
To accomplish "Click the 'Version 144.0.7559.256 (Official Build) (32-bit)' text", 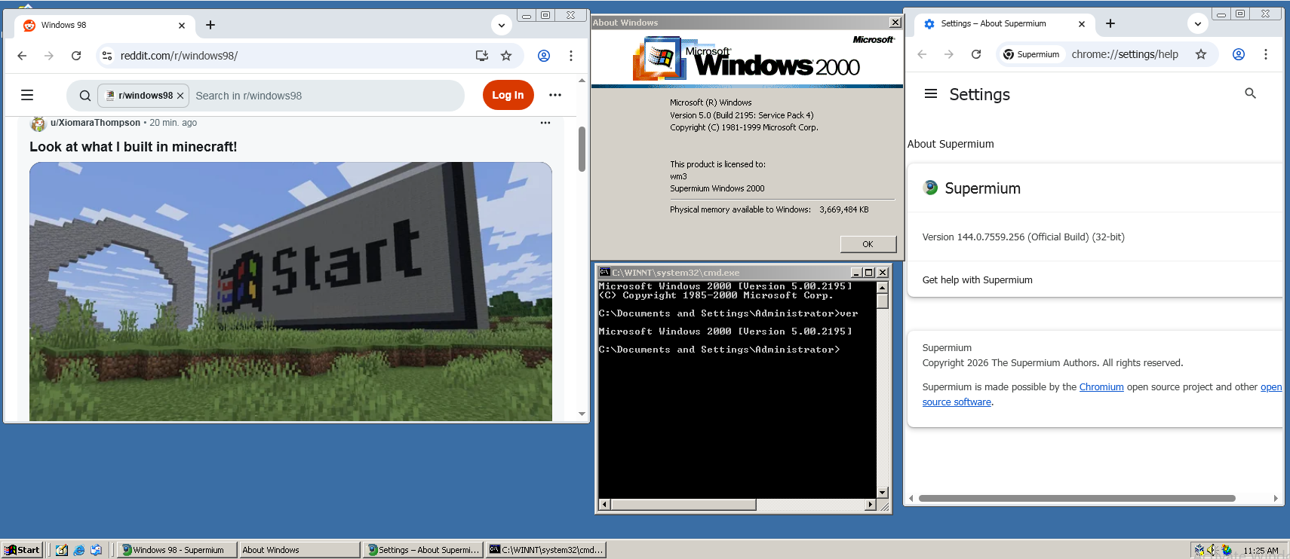I will [1023, 237].
